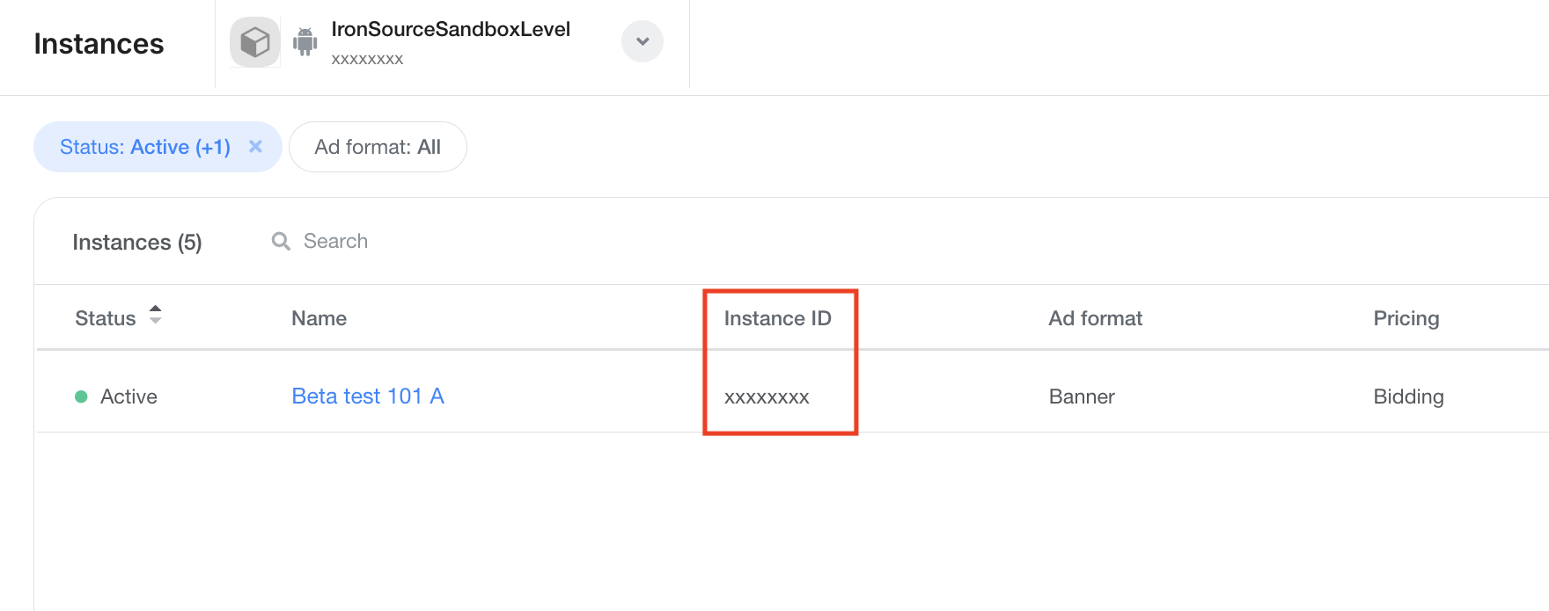The width and height of the screenshot is (1549, 611).
Task: Click the Status column sort arrows
Action: click(x=156, y=315)
